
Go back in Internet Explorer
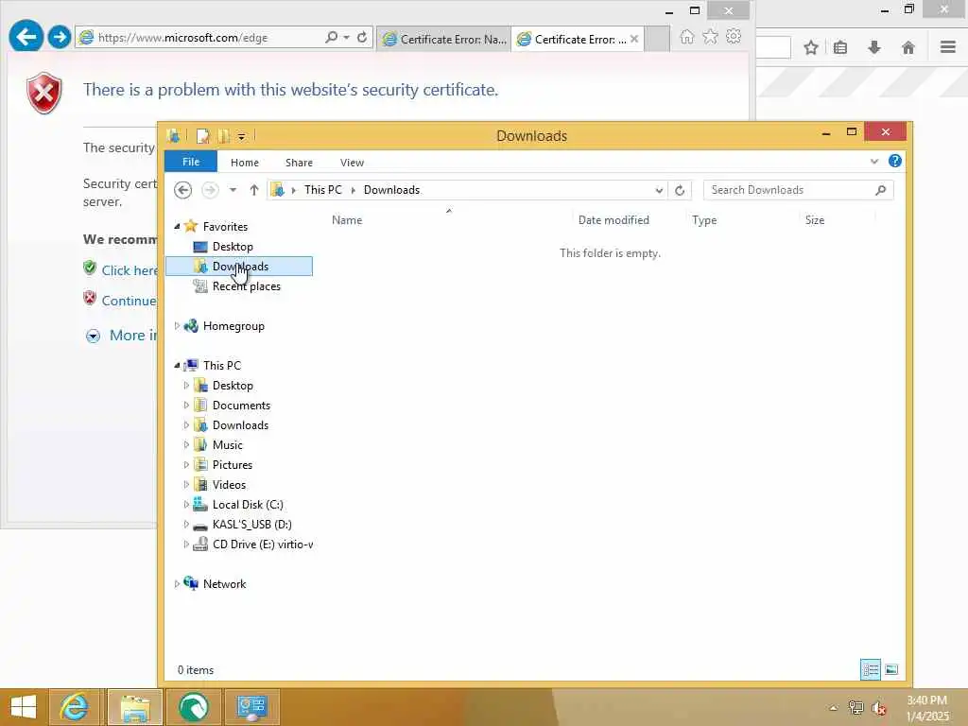pyautogui.click(x=26, y=37)
